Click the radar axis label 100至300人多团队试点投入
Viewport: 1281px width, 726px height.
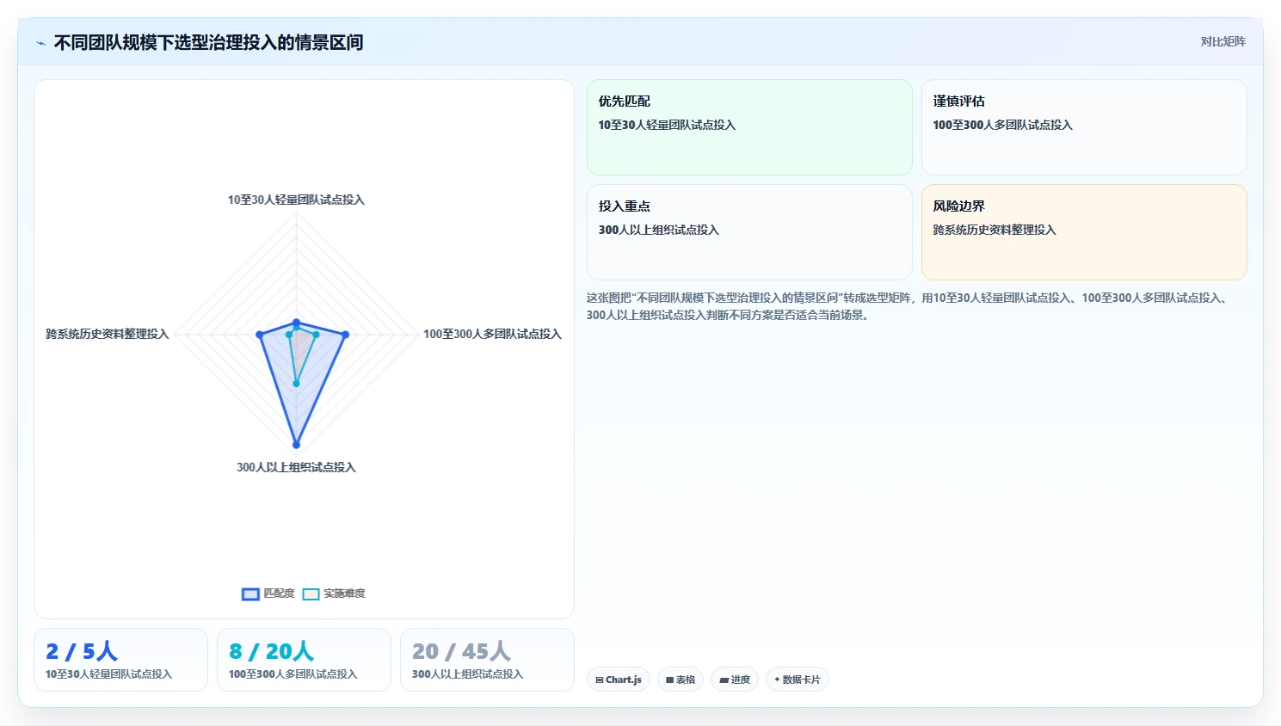click(492, 334)
